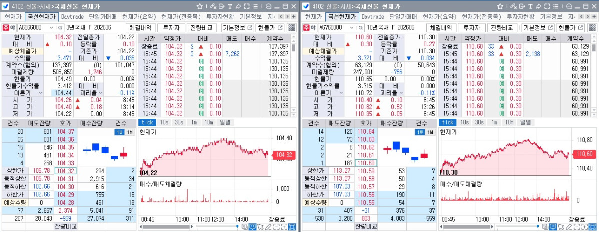Screen dimensions: 599x232
Task: Open the chat bubble icon in right window title bar
Action: click(569, 6)
